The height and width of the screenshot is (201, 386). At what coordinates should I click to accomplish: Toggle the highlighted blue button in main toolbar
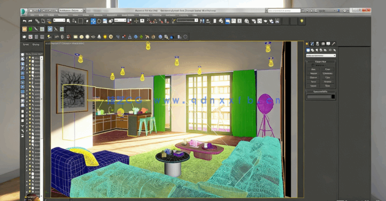[x=228, y=21]
